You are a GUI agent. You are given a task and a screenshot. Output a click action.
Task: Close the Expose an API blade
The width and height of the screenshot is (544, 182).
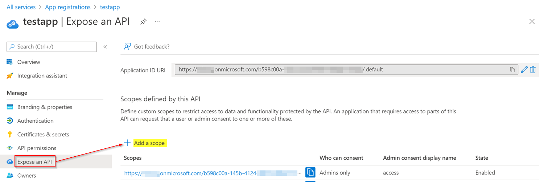(x=532, y=22)
